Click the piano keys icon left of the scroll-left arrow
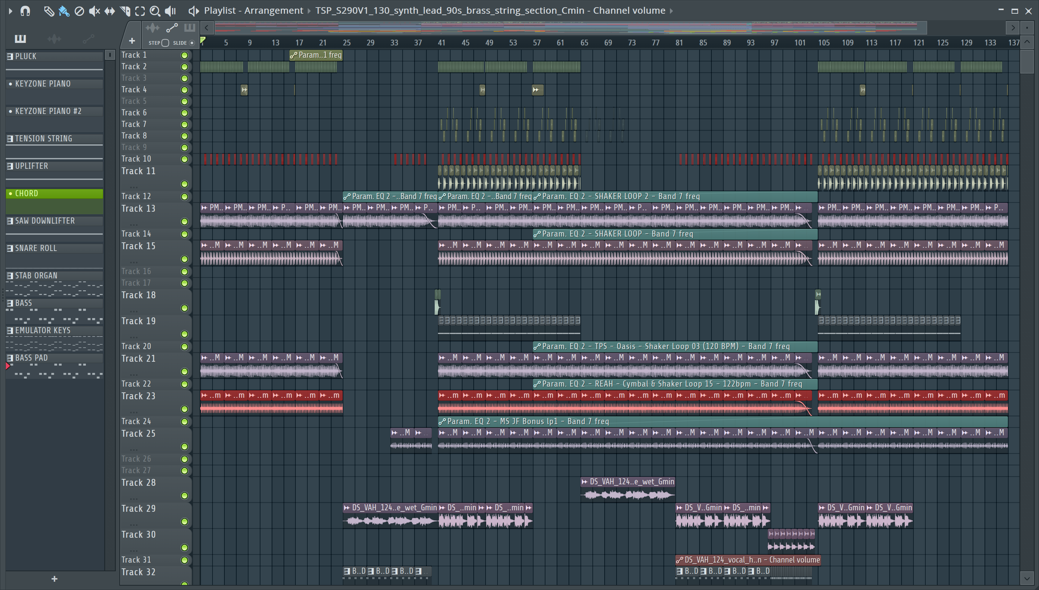1039x590 pixels. pos(189,27)
